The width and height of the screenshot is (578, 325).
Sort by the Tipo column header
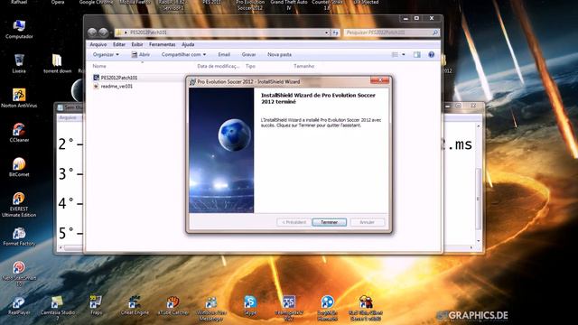click(x=250, y=66)
